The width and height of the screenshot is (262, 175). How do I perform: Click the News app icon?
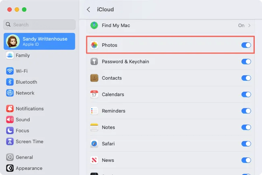tap(94, 160)
